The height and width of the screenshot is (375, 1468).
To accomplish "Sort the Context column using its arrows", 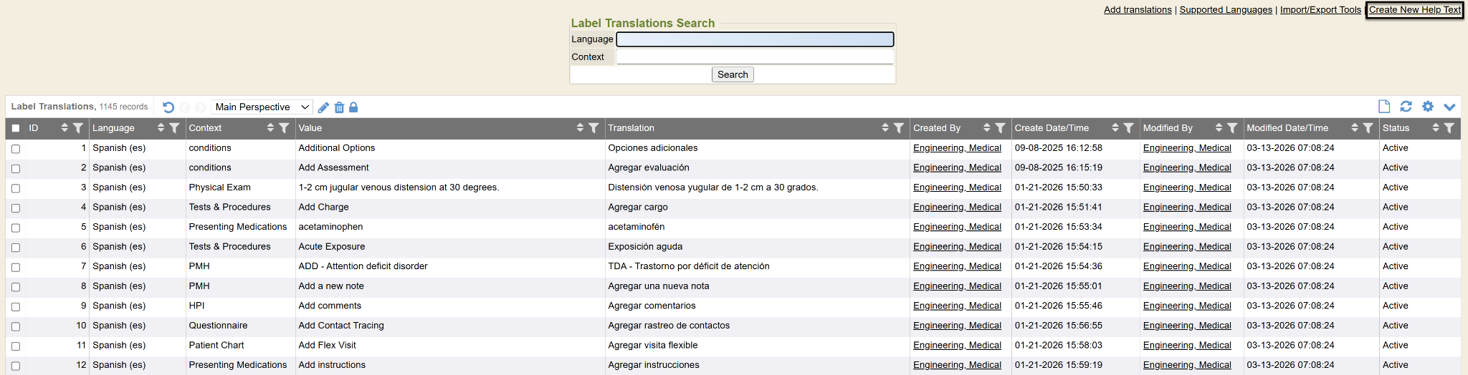I will pos(270,128).
